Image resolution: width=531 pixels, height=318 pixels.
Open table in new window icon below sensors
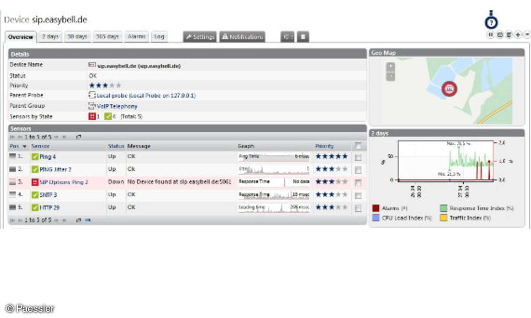coord(79,220)
